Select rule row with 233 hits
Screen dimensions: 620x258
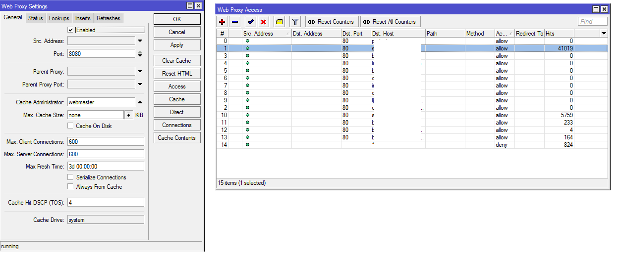click(x=412, y=123)
